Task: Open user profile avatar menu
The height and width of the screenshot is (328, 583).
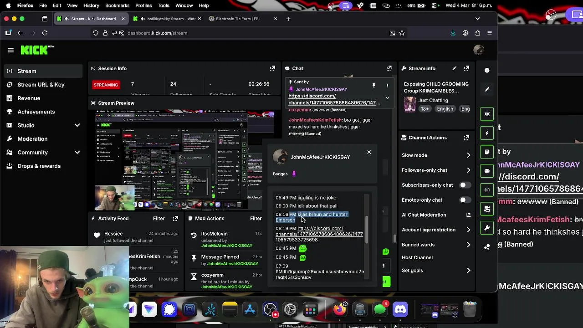Action: coord(478,50)
